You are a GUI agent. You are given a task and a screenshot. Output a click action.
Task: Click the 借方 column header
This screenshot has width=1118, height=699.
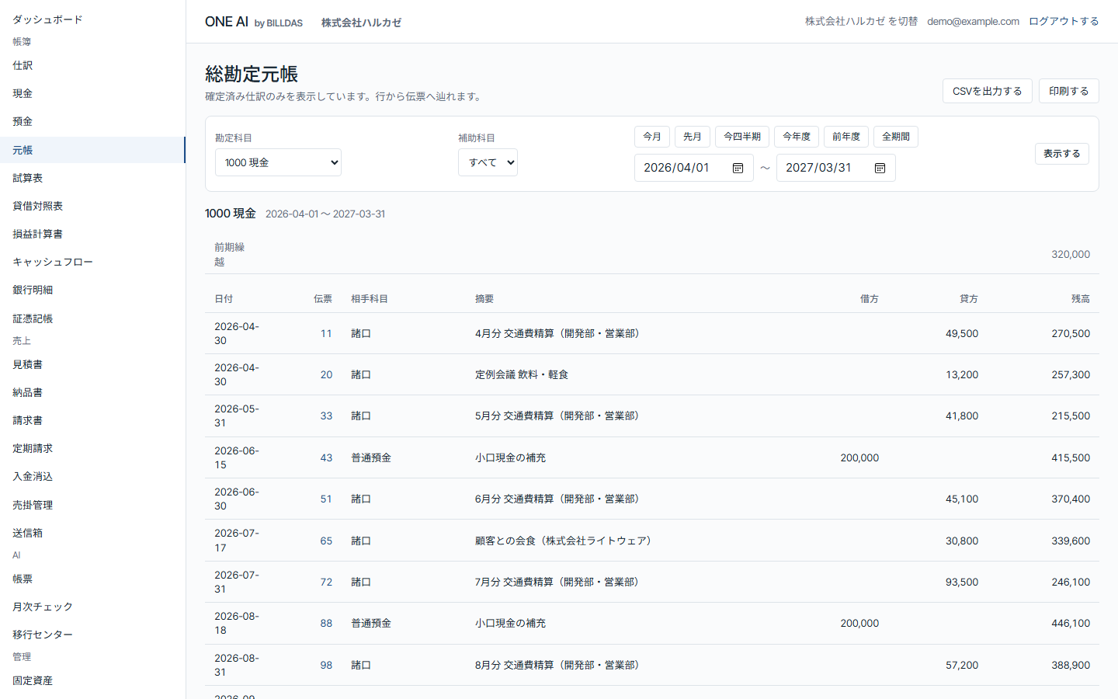(870, 298)
